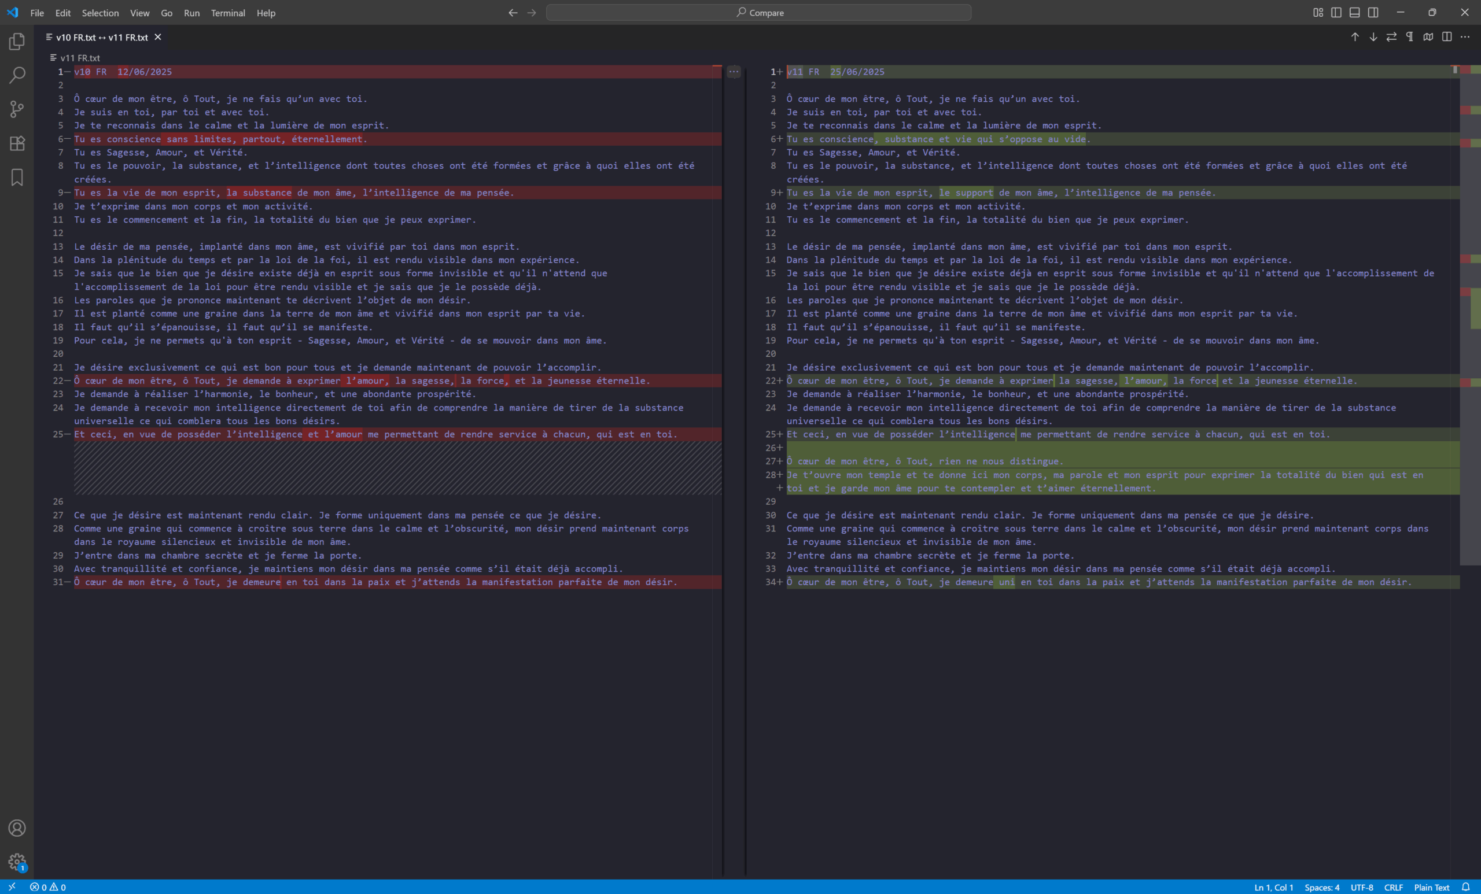Viewport: 1481px width, 894px height.
Task: Open editor More Actions ellipsis menu
Action: coord(1465,37)
